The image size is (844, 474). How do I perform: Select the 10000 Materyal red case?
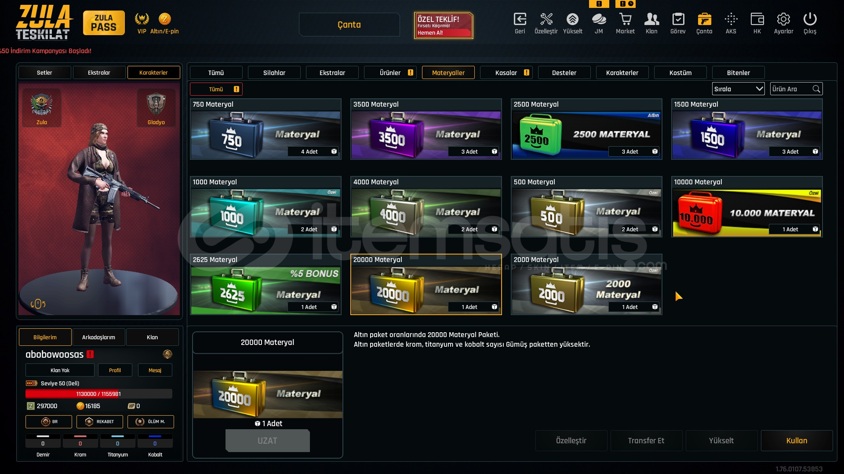pos(747,207)
